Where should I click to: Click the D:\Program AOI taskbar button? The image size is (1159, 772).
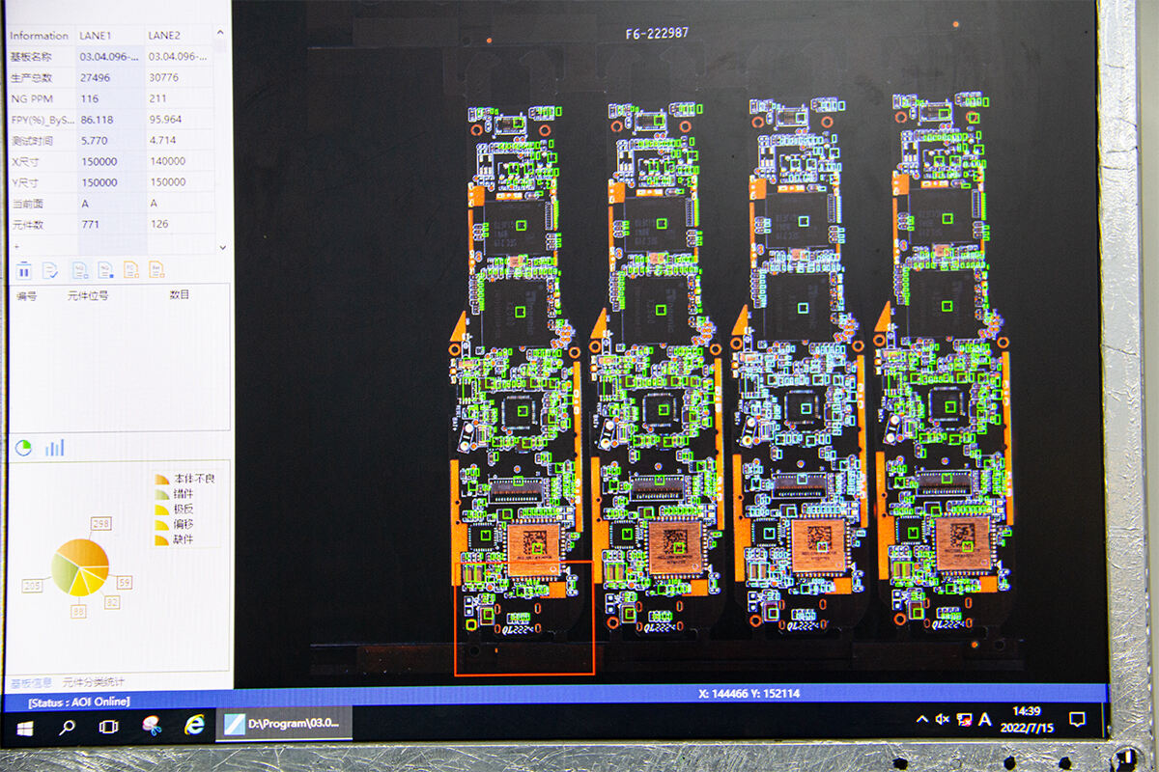pos(283,723)
